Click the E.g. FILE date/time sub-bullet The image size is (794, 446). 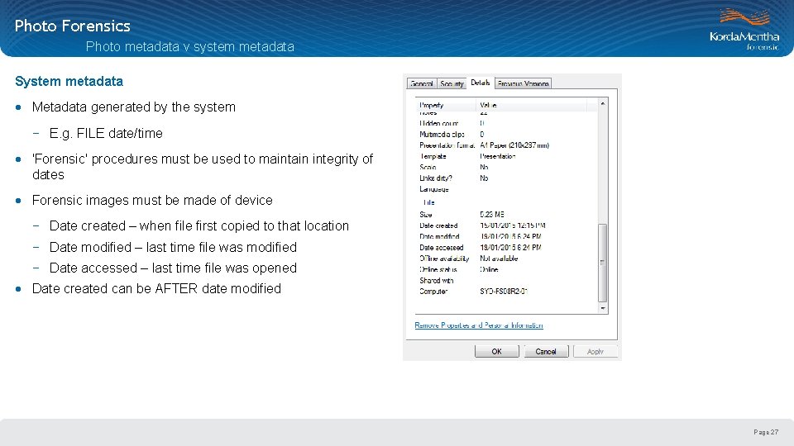106,134
